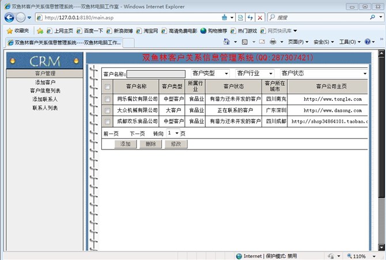
Task: Open the 客户状态 dropdown filter
Action: click(324, 73)
